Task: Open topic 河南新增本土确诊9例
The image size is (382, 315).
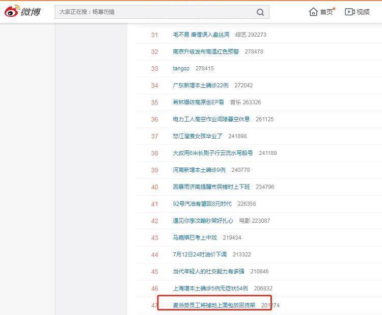Action: [x=199, y=170]
